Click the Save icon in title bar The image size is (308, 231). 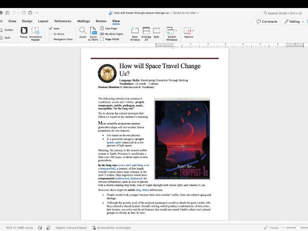[8, 13]
